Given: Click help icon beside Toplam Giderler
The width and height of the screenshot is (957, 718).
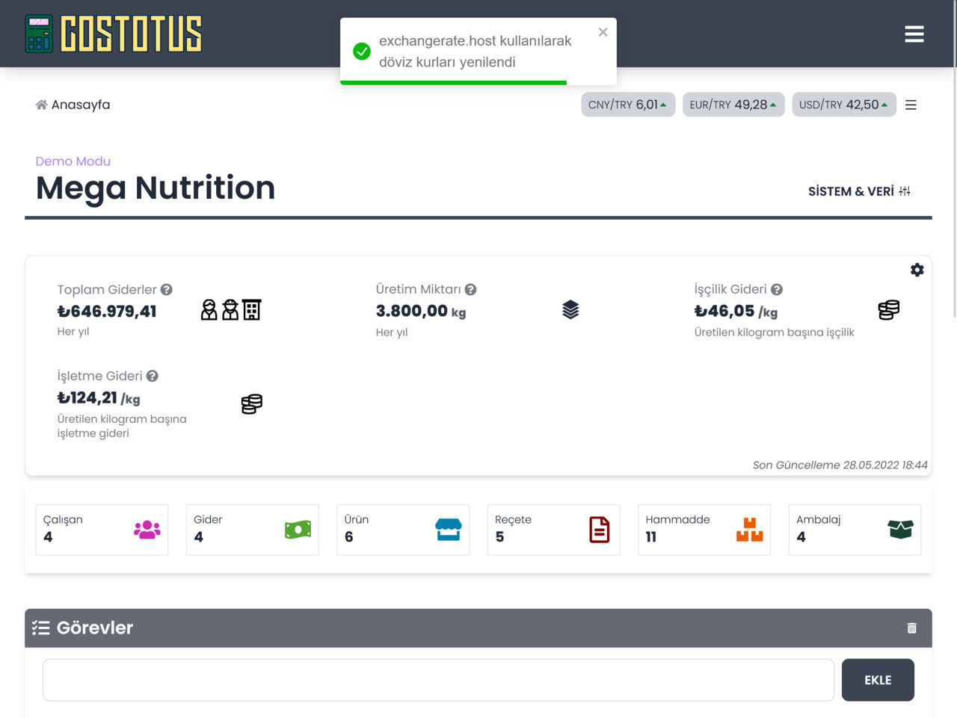Looking at the screenshot, I should pyautogui.click(x=167, y=290).
